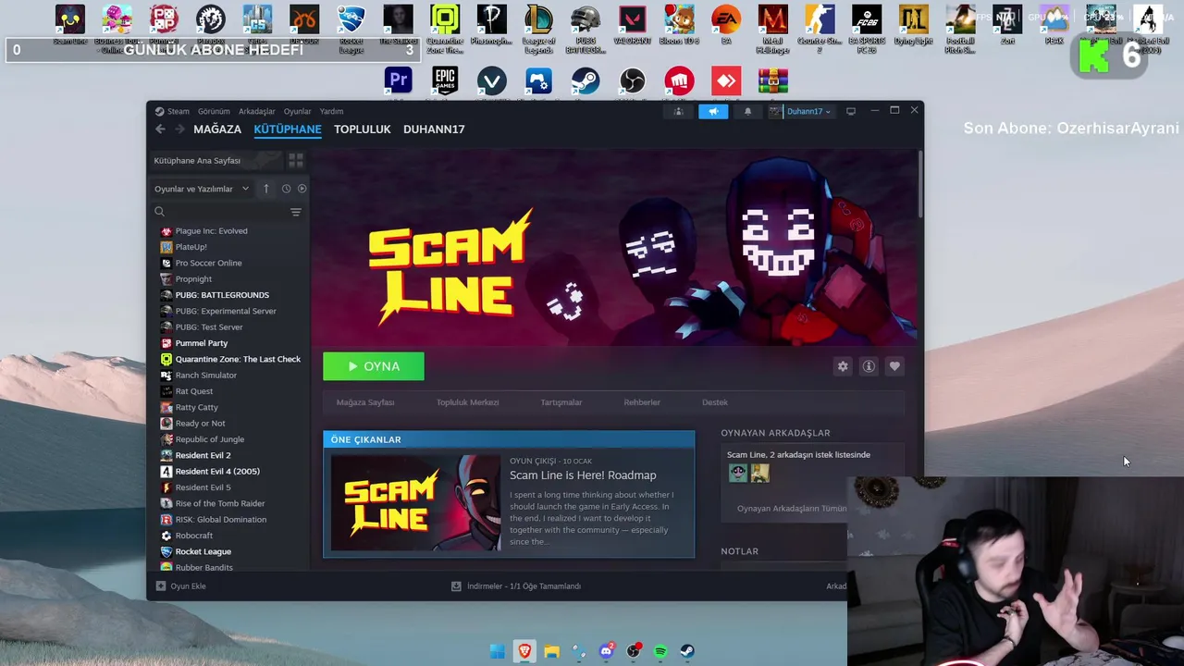The image size is (1184, 666).
Task: Open the KÜTÜPHANE tab
Action: click(x=288, y=129)
